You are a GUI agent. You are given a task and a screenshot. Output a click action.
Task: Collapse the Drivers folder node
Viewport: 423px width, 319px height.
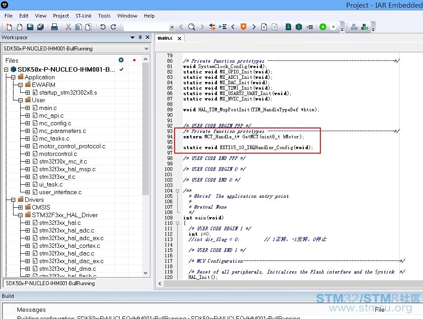coord(13,200)
